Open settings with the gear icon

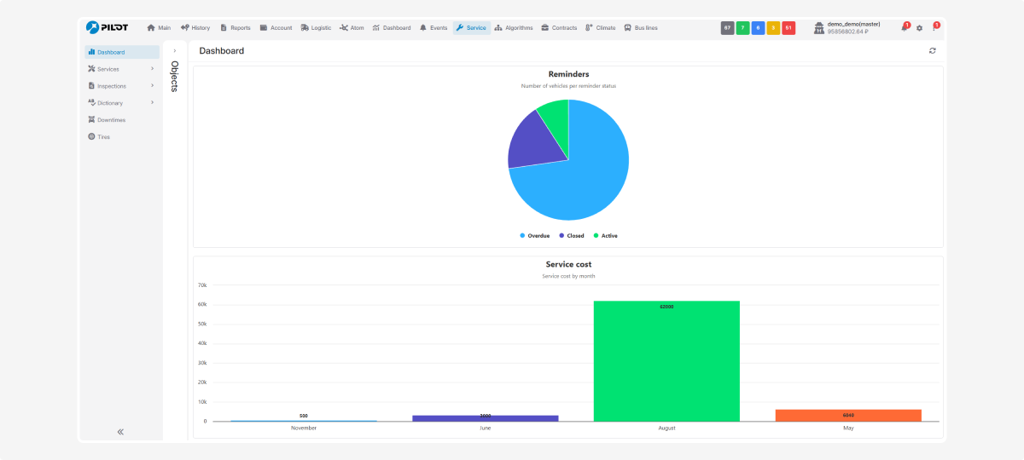pyautogui.click(x=919, y=28)
